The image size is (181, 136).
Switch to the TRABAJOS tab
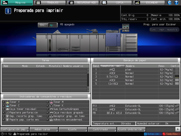50,2
